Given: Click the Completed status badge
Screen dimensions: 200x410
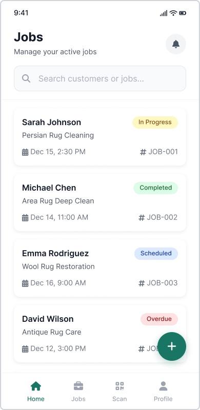Looking at the screenshot, I should 156,188.
